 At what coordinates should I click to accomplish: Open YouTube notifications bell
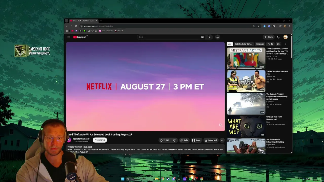coord(278,37)
